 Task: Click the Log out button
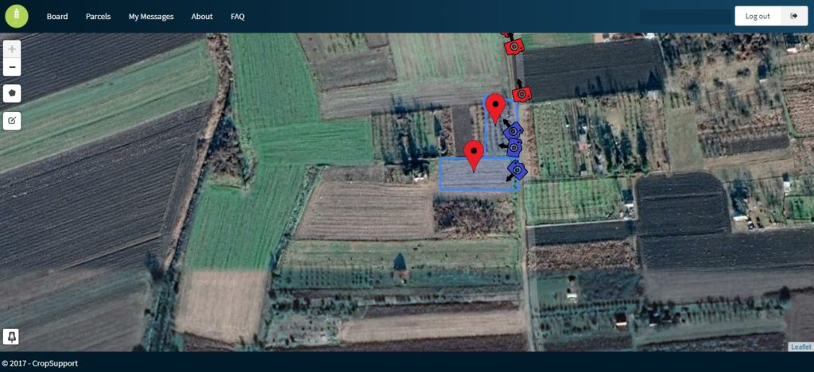coord(758,16)
